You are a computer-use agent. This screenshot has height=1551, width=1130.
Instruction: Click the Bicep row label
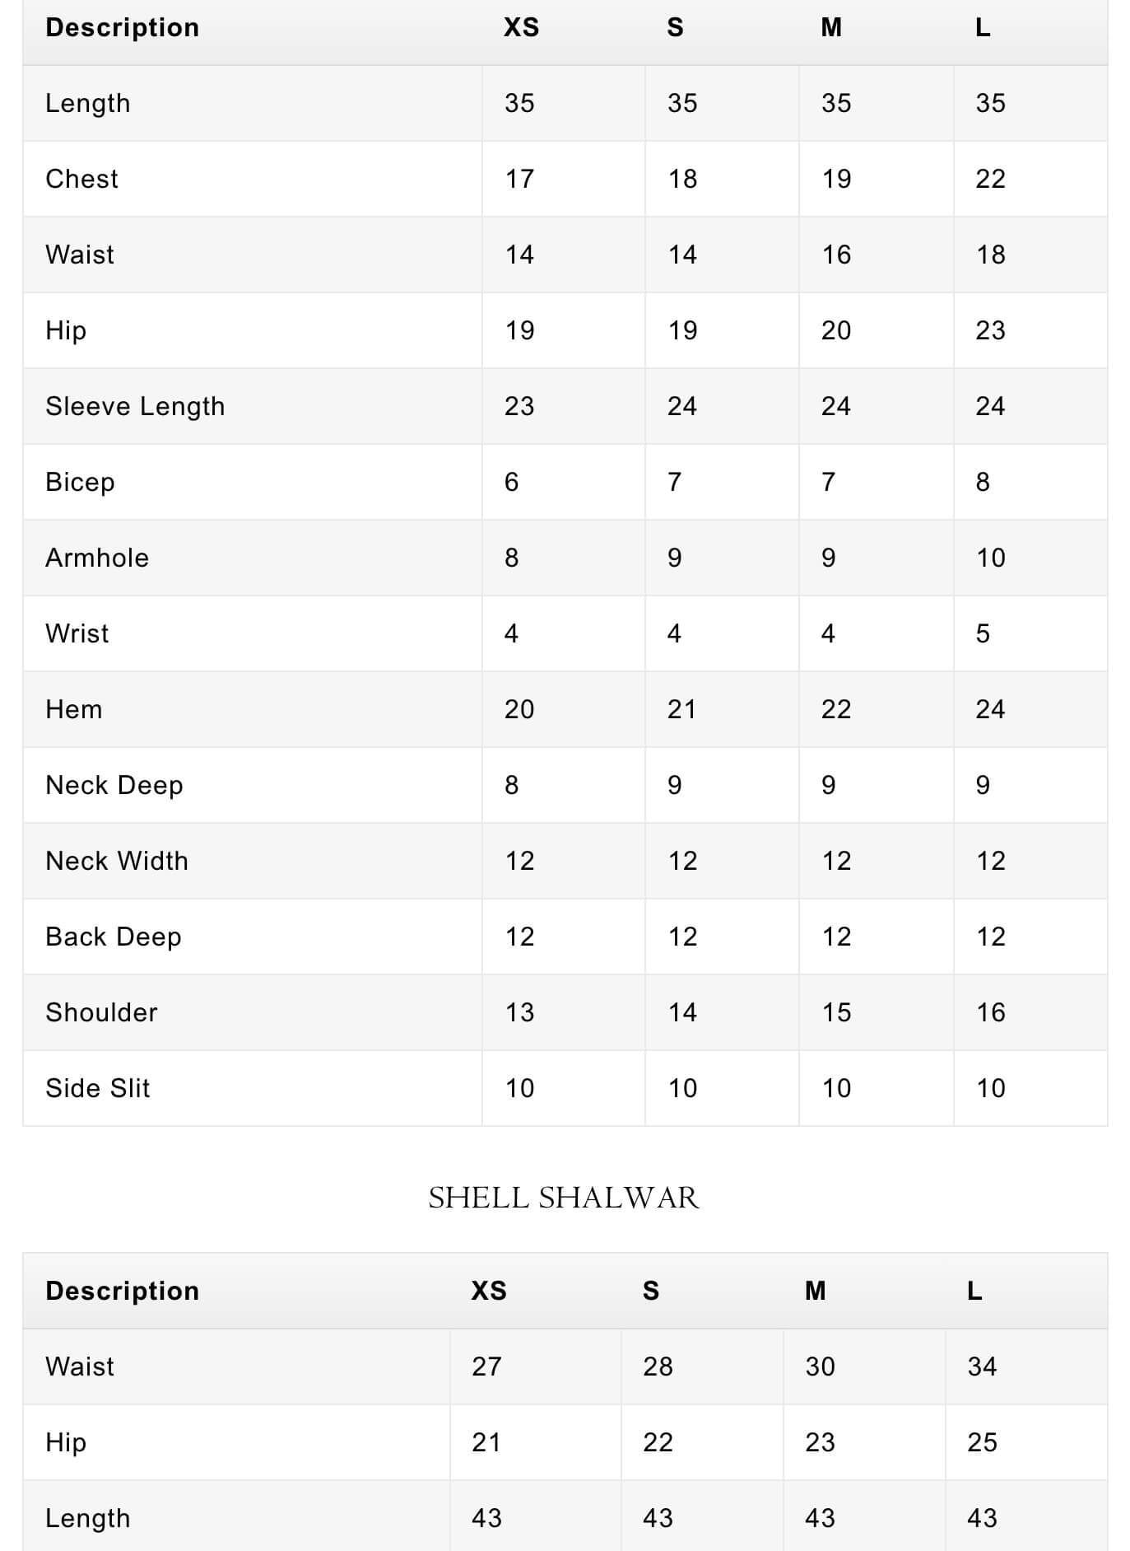click(x=80, y=482)
